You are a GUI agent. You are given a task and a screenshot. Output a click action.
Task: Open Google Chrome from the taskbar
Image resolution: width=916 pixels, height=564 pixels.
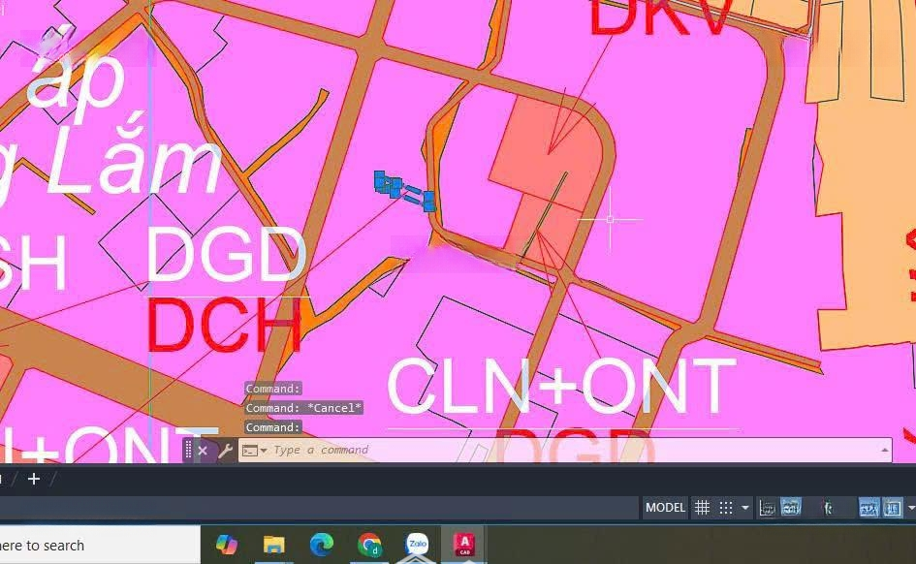pos(369,545)
